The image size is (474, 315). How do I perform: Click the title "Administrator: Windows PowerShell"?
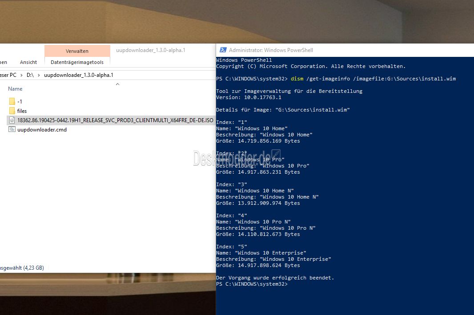coord(271,50)
